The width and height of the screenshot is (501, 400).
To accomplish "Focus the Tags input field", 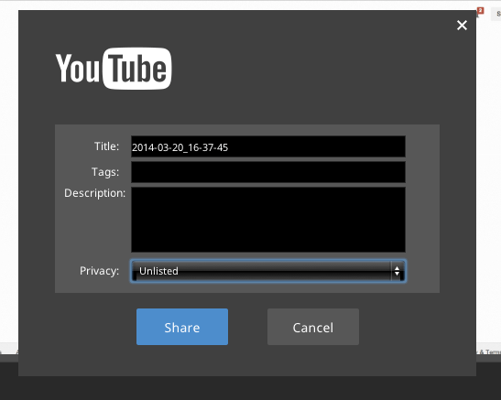I will click(x=268, y=172).
